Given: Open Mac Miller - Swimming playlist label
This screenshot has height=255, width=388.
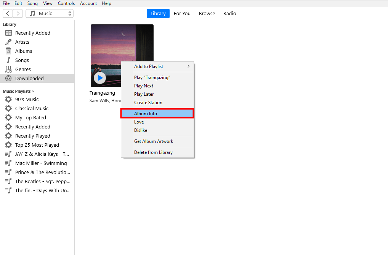Looking at the screenshot, I should click(41, 163).
